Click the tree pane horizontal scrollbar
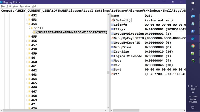Screen dimensions: 200x112 [x=36, y=111]
